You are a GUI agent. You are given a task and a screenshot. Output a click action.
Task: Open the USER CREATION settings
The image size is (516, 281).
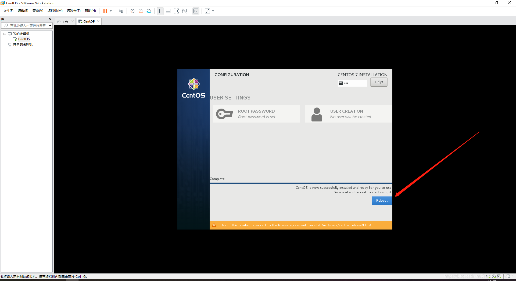[348, 114]
